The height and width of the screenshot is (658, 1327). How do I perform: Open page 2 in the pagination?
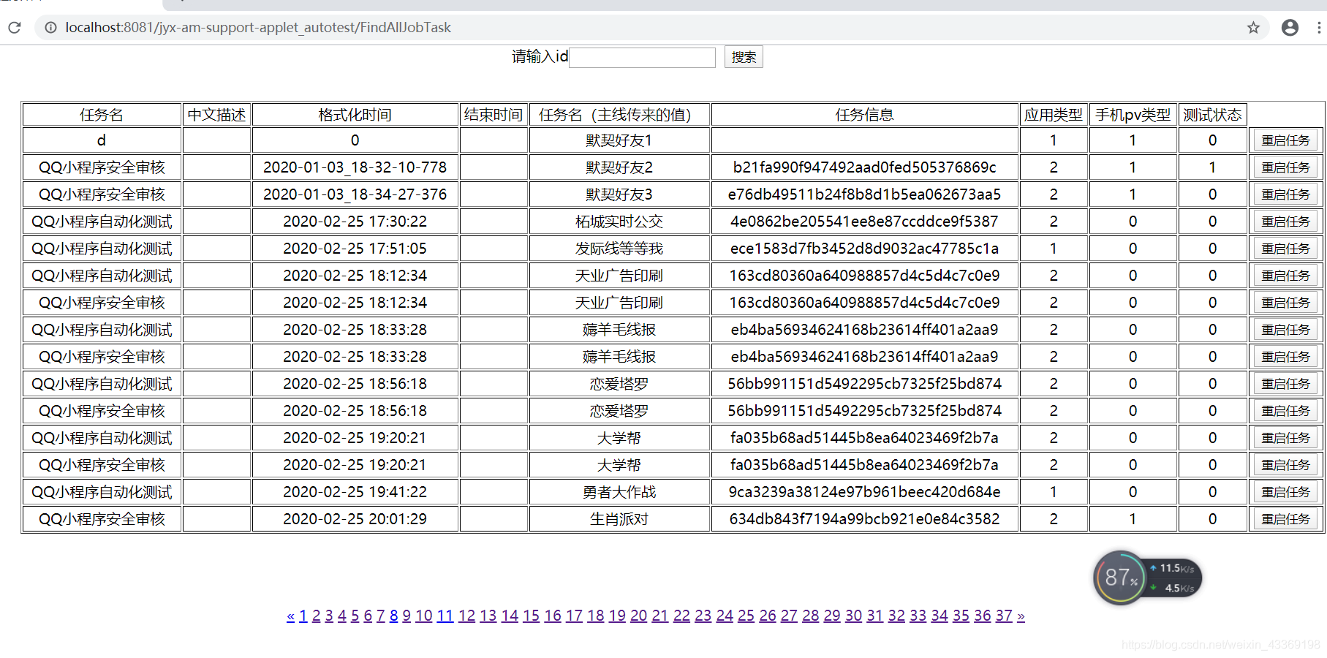coord(316,616)
